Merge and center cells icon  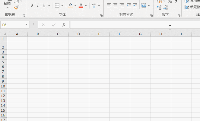click(144, 5)
